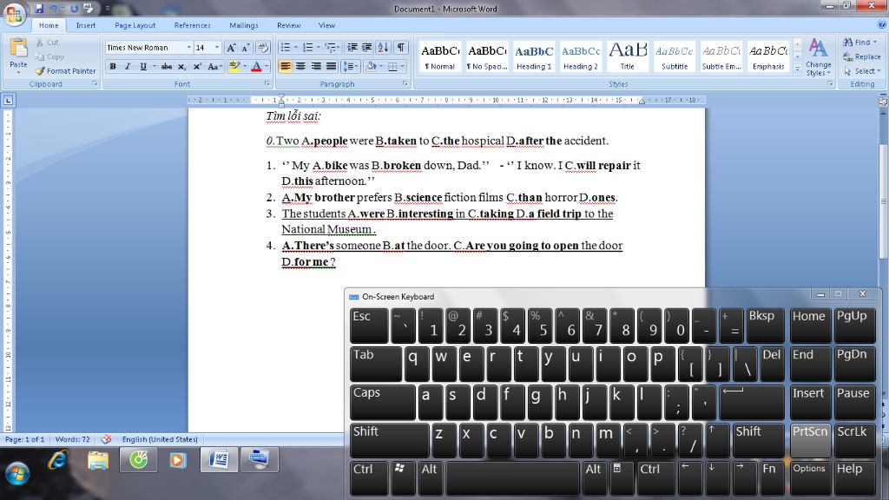Apply Heading 1 style
Screen dimensions: 889x500
click(x=534, y=56)
